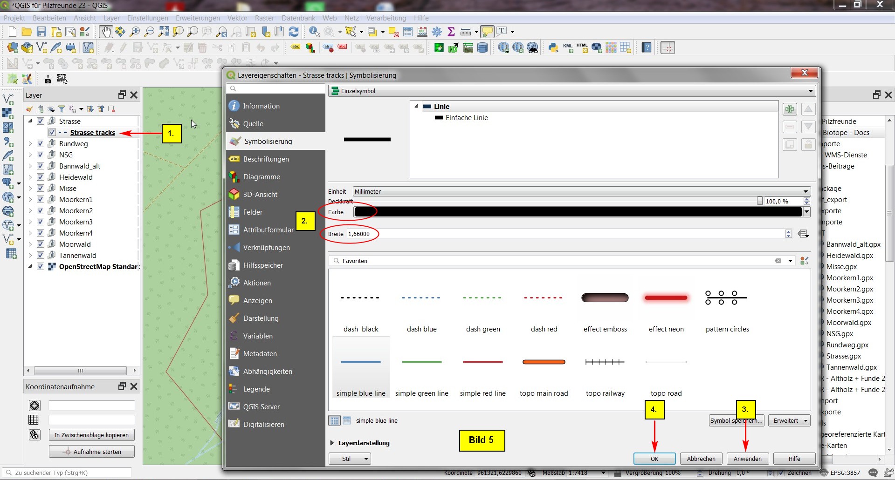Open the Vektor menu

237,18
